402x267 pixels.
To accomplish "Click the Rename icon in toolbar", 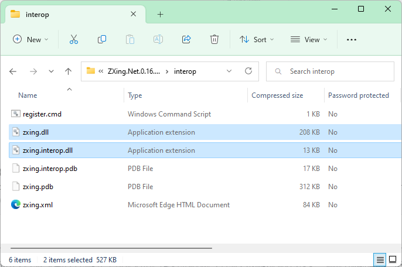I will point(158,39).
